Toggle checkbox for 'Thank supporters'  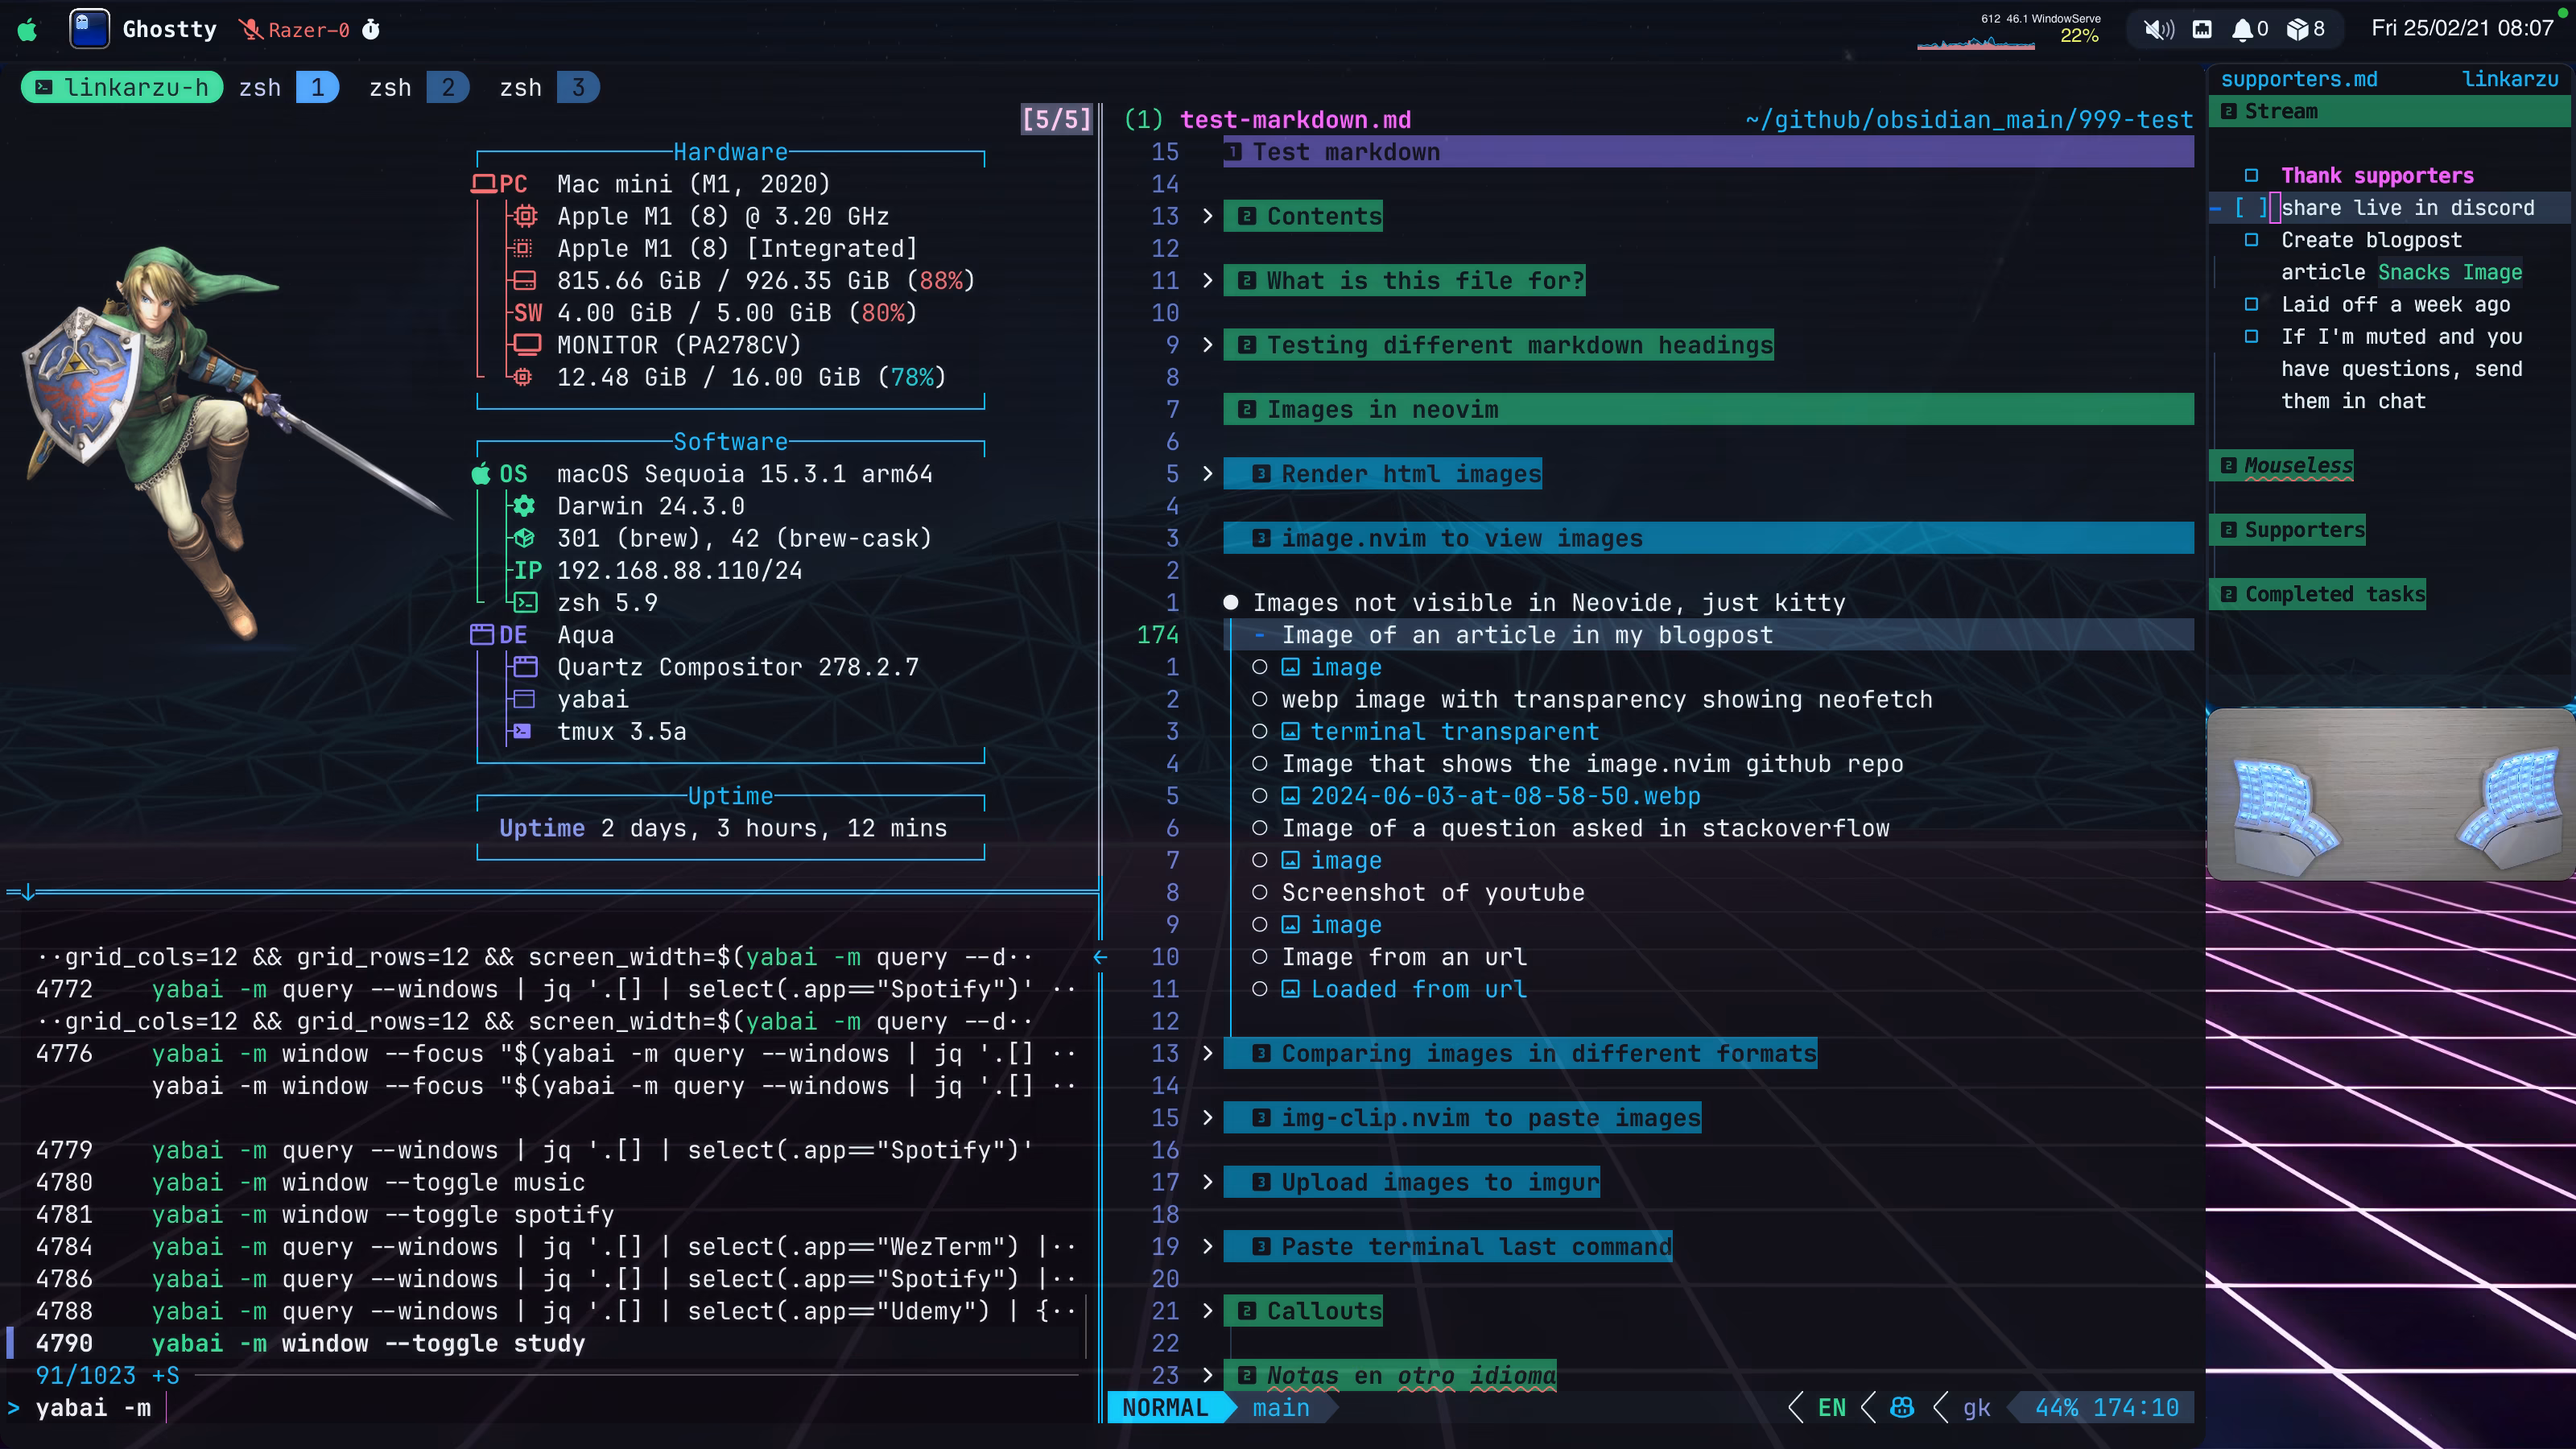coord(2251,176)
